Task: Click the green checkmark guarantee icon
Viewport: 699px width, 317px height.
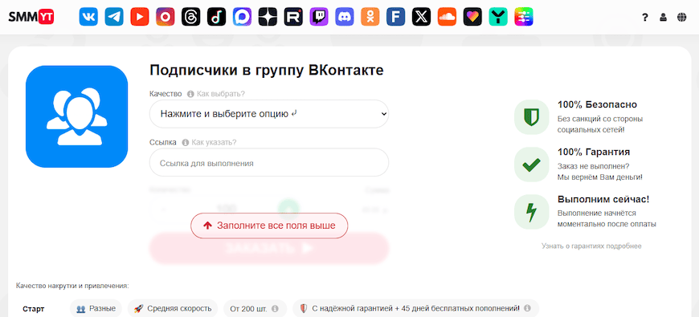Action: 531,165
